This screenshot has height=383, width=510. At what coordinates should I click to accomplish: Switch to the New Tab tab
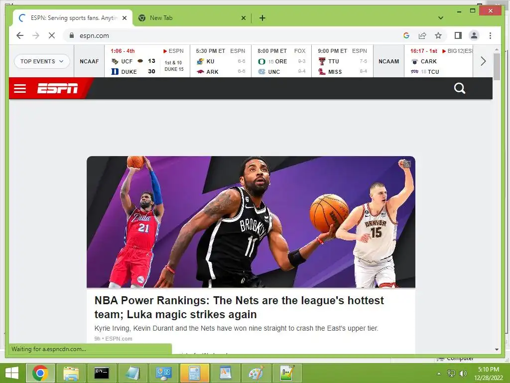coord(192,18)
